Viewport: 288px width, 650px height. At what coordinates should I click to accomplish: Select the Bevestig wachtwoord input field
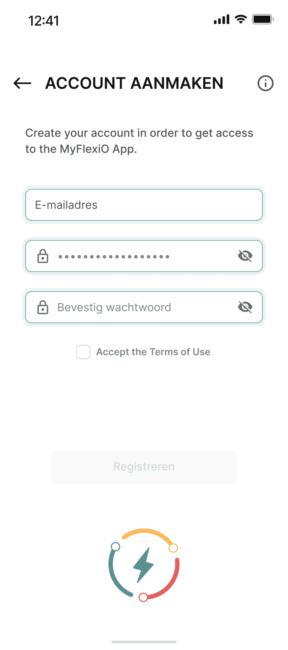pyautogui.click(x=140, y=307)
